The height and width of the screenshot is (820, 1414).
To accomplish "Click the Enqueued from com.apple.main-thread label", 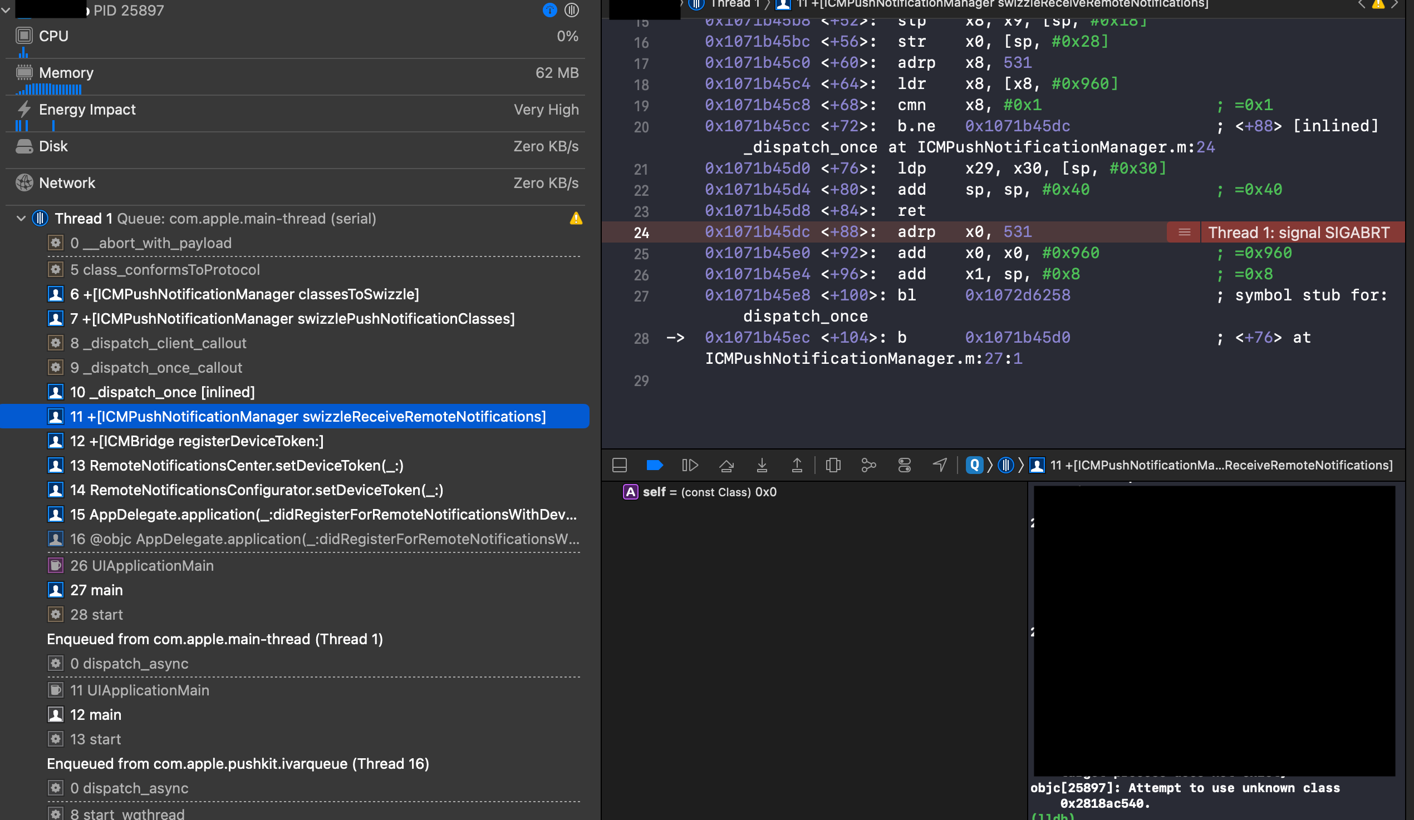I will pyautogui.click(x=215, y=639).
